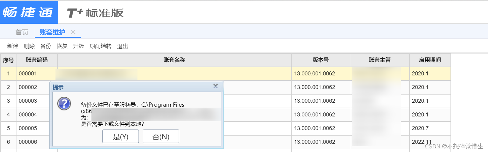Image resolution: width=488 pixels, height=152 pixels.
Task: Click the T+ 标准版 product title
Action: (x=95, y=13)
